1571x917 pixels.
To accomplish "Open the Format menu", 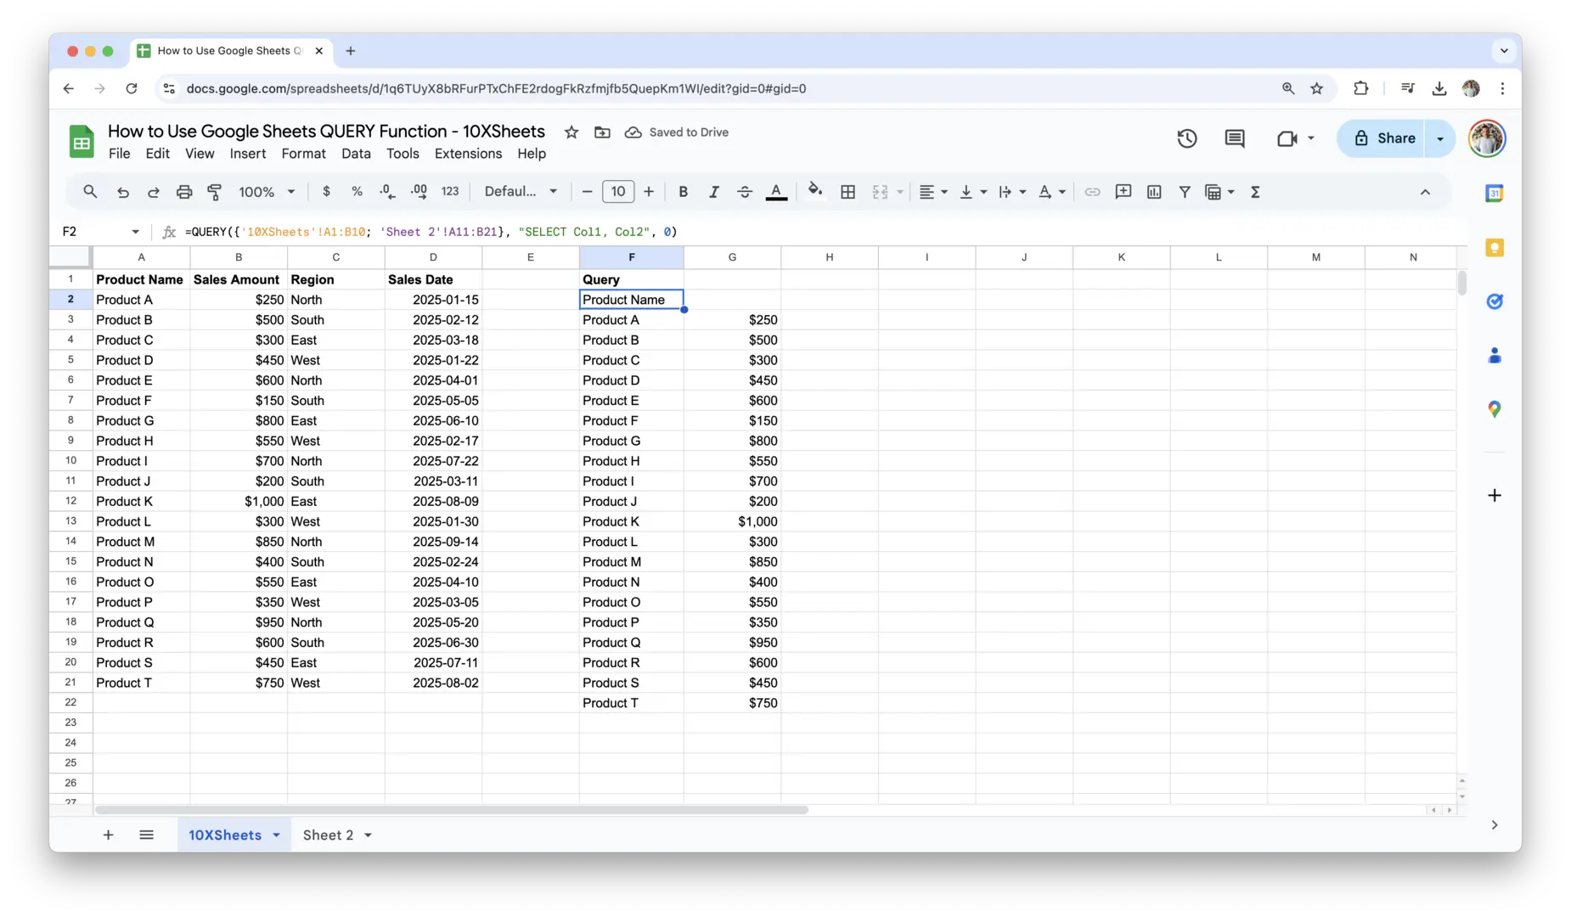I will 303,154.
